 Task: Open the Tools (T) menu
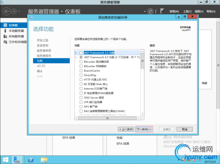187,11
